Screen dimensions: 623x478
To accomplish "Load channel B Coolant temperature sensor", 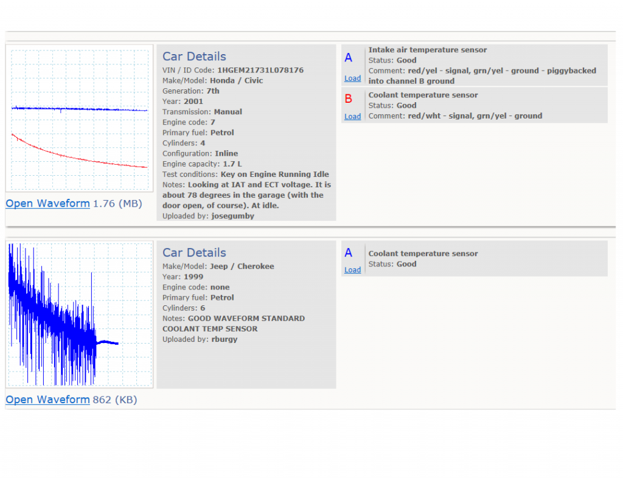I will click(x=352, y=116).
